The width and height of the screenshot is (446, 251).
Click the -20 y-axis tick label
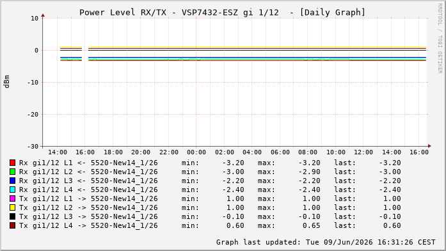33,115
